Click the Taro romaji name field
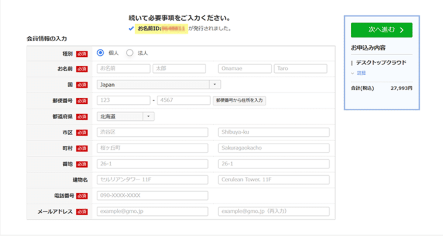 [300, 68]
